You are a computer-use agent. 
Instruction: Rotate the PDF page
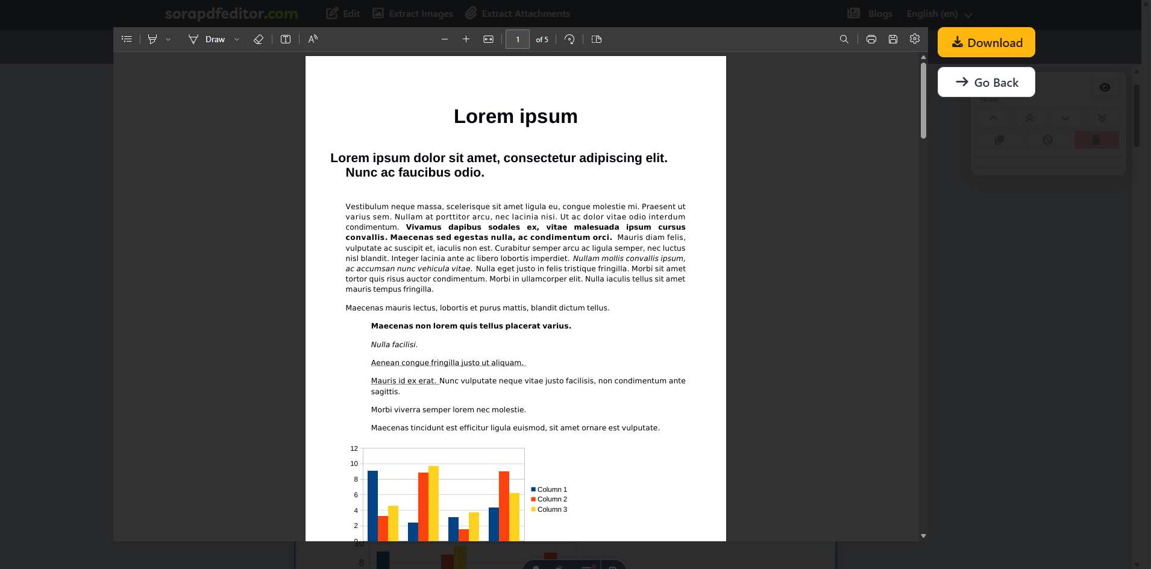pos(569,39)
